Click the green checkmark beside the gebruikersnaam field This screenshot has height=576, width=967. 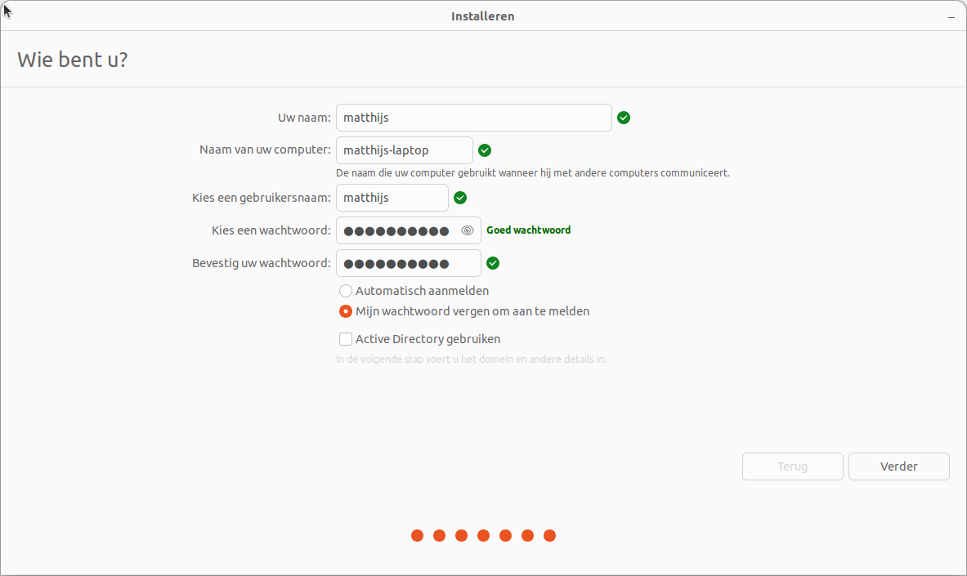pyautogui.click(x=460, y=198)
